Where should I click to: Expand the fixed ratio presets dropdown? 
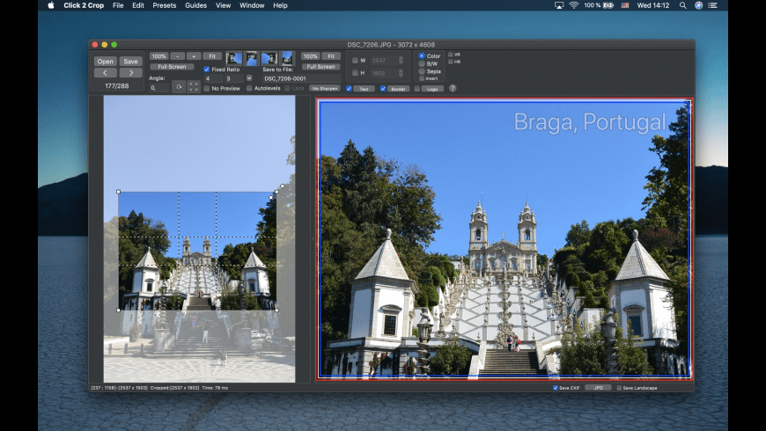pyautogui.click(x=249, y=78)
